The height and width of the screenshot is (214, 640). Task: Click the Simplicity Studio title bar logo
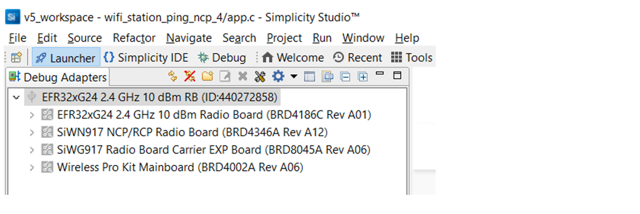click(12, 17)
